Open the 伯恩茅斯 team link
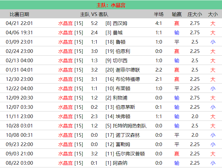 pyautogui.click(x=125, y=107)
